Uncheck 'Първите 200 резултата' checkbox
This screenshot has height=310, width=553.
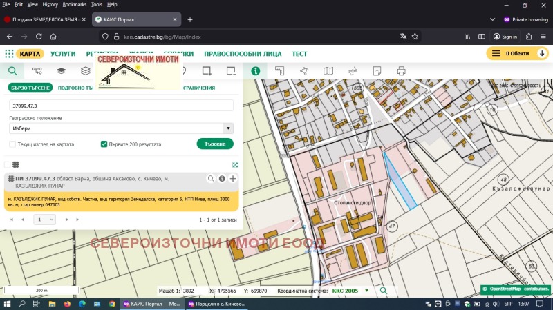click(x=104, y=144)
